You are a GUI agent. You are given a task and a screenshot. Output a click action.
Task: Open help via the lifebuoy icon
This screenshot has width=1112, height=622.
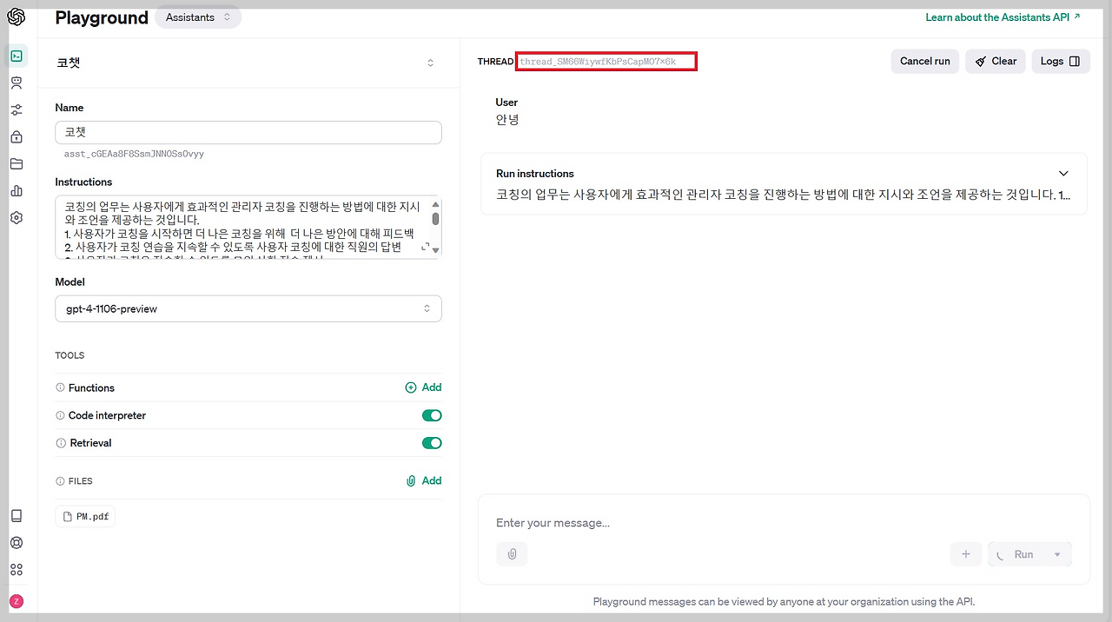[16, 542]
